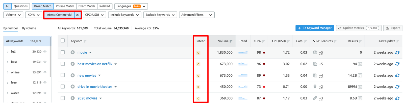The width and height of the screenshot is (404, 103).
Task: Switch to the By volume tab
Action: (x=29, y=28)
